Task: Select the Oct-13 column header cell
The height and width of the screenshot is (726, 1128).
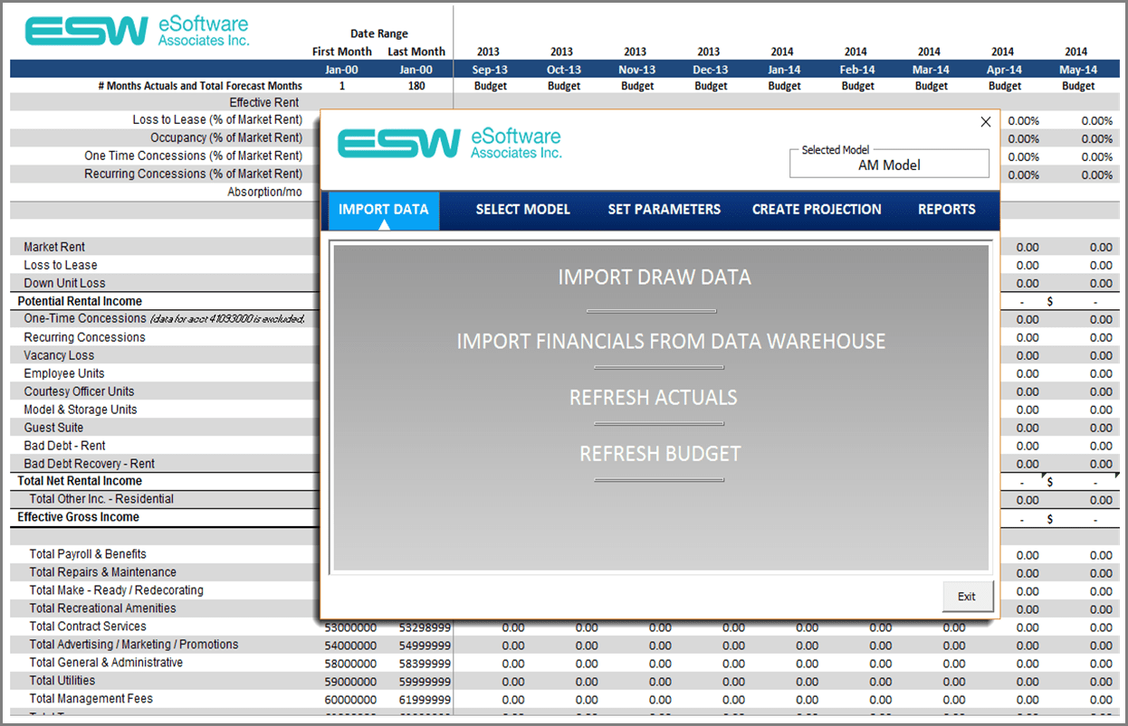Action: coord(563,70)
